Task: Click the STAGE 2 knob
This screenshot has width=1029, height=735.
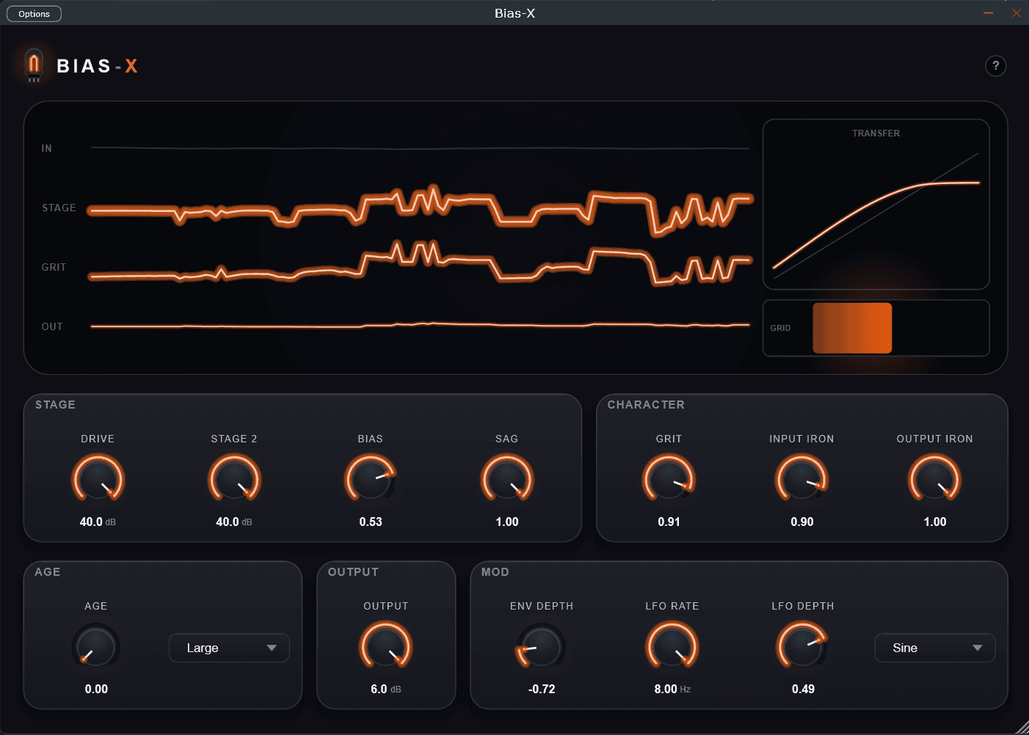Action: [x=234, y=479]
